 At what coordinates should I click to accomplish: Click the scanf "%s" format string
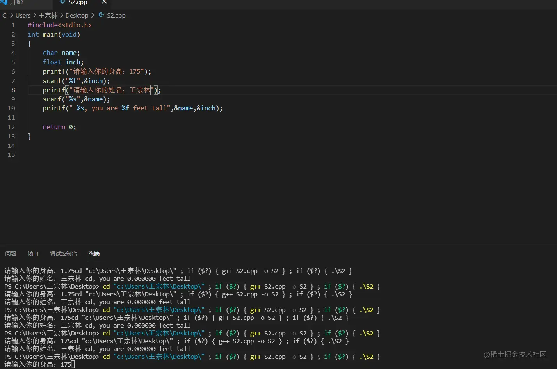[x=73, y=99]
